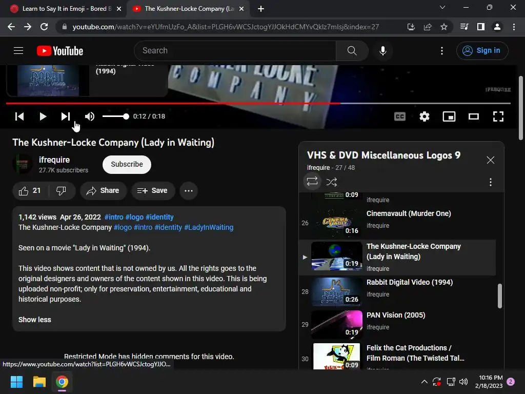The width and height of the screenshot is (525, 394).
Task: Seek on the red video progress bar
Action: [258, 103]
